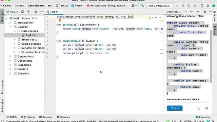Click the yellow intention lightbulb
217x122 pixels.
(x=60, y=20)
